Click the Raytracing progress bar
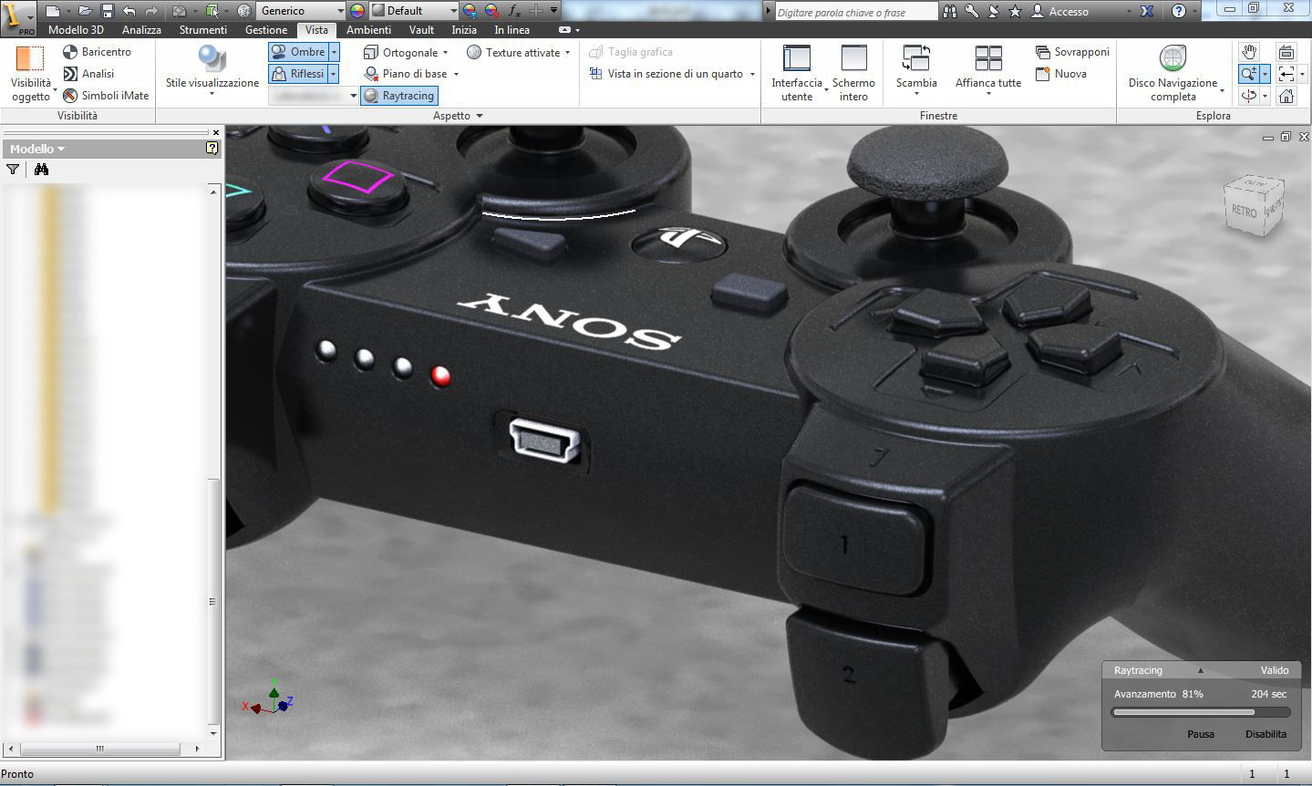Screen dimensions: 1312x786 point(1201,712)
